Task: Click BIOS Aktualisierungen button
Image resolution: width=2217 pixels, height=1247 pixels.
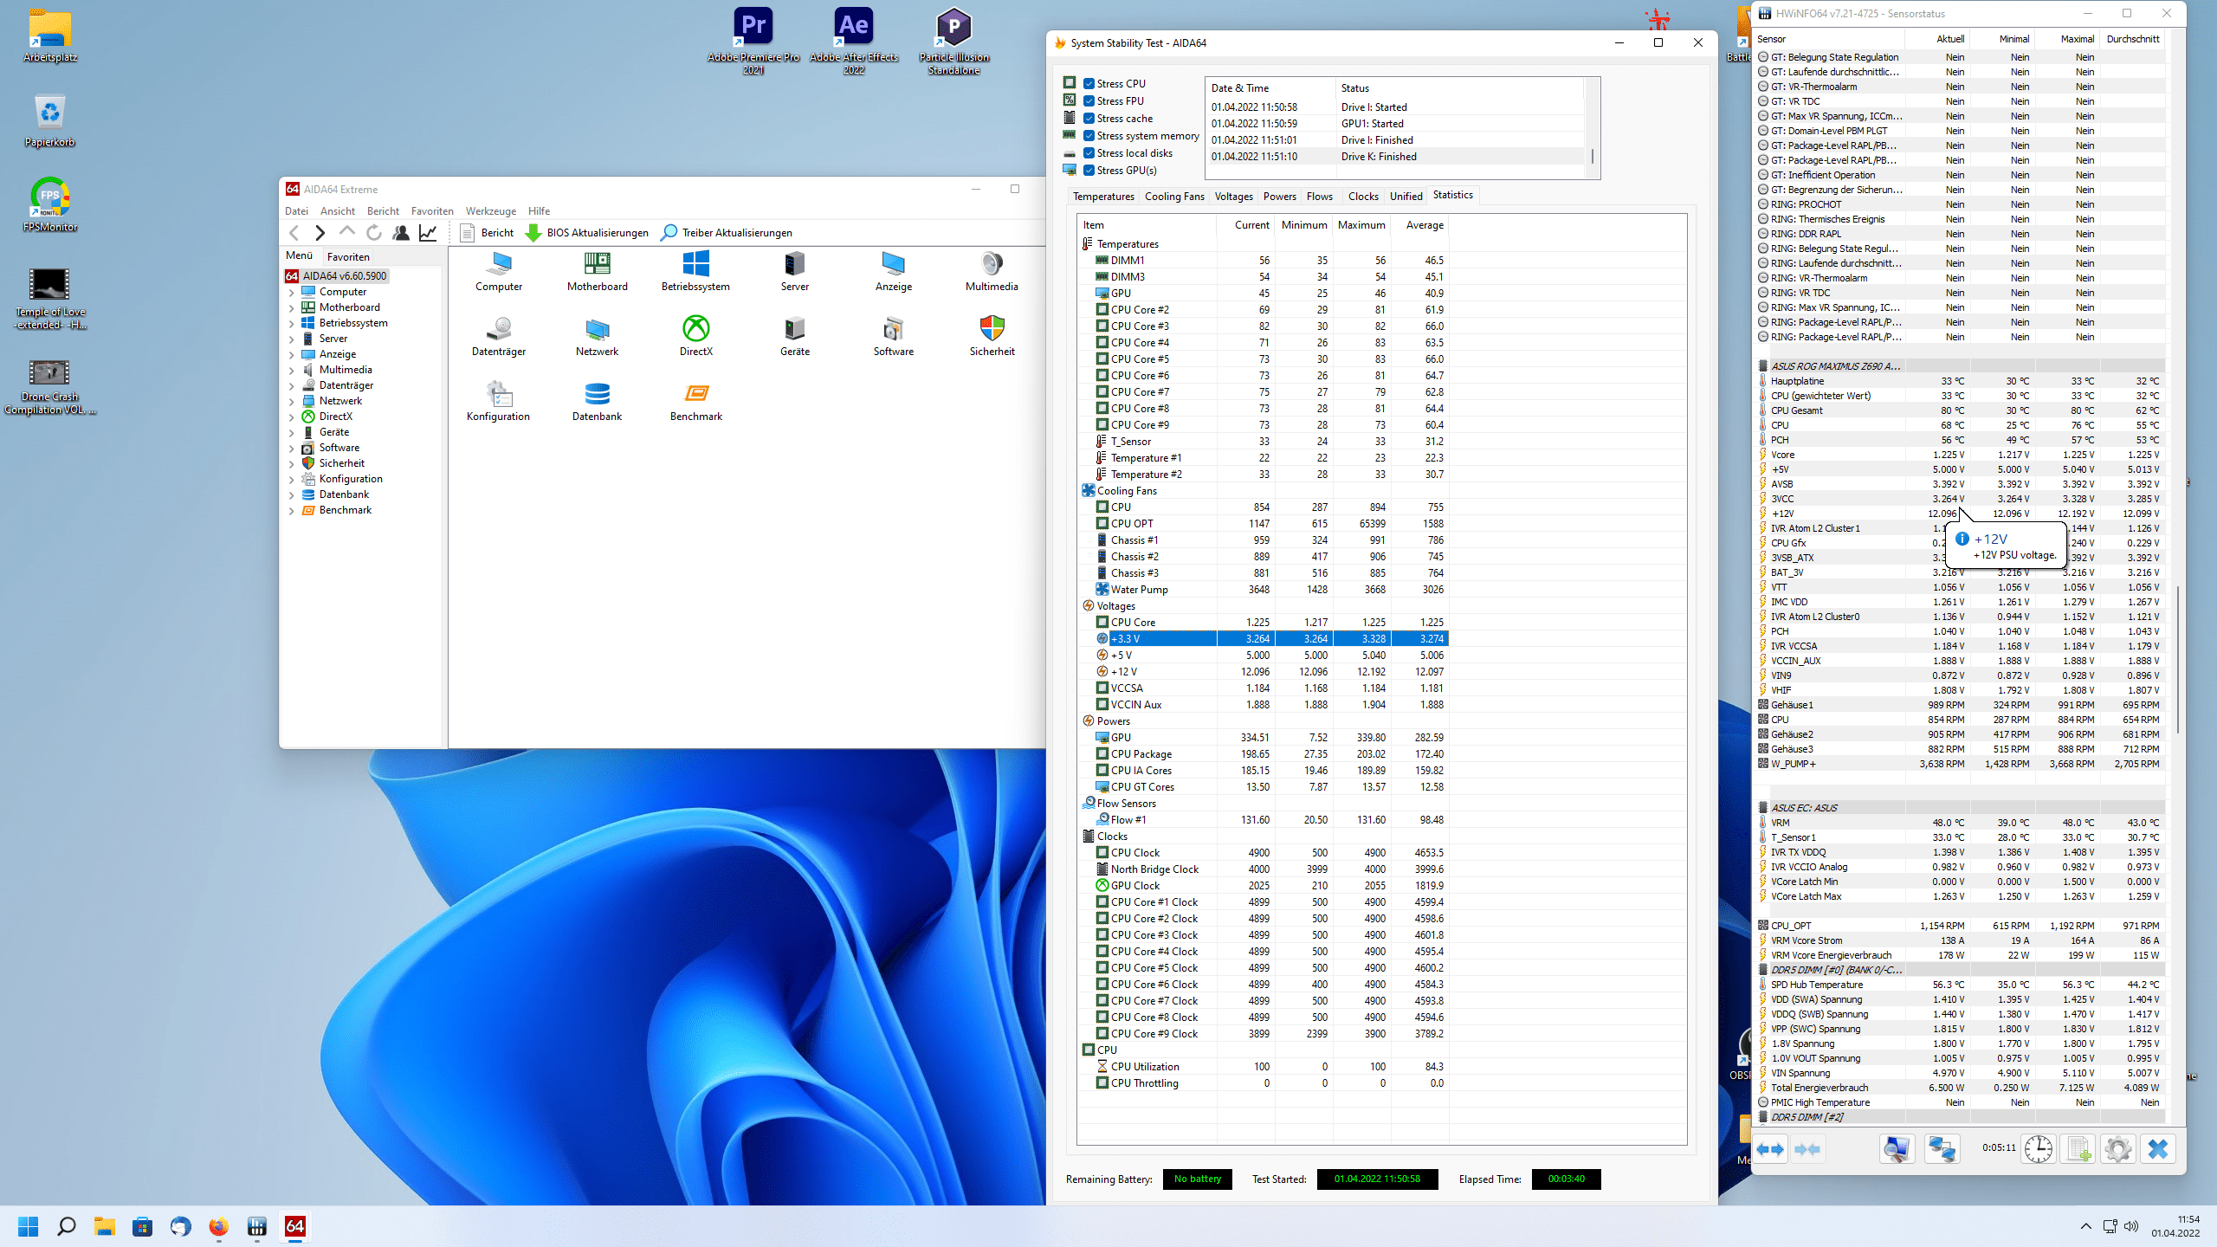Action: click(x=587, y=232)
